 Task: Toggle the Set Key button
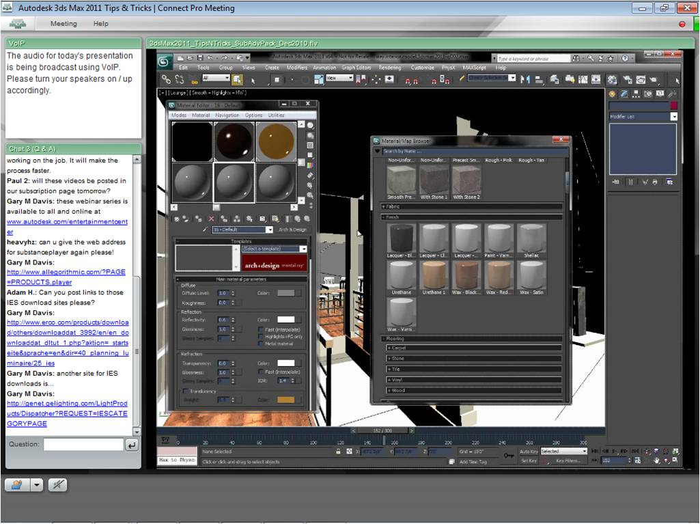[529, 460]
